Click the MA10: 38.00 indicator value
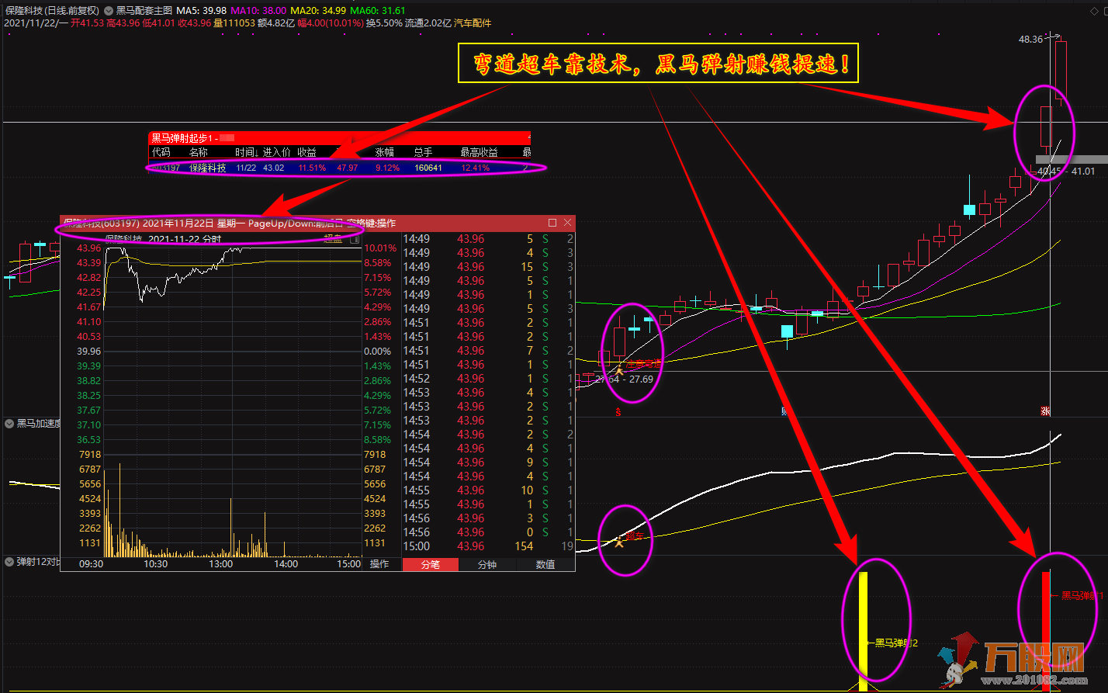 (258, 11)
